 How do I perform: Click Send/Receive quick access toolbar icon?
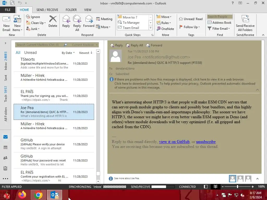pos(12,3)
